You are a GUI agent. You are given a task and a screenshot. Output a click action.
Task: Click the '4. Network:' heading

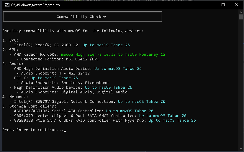tap(15, 97)
